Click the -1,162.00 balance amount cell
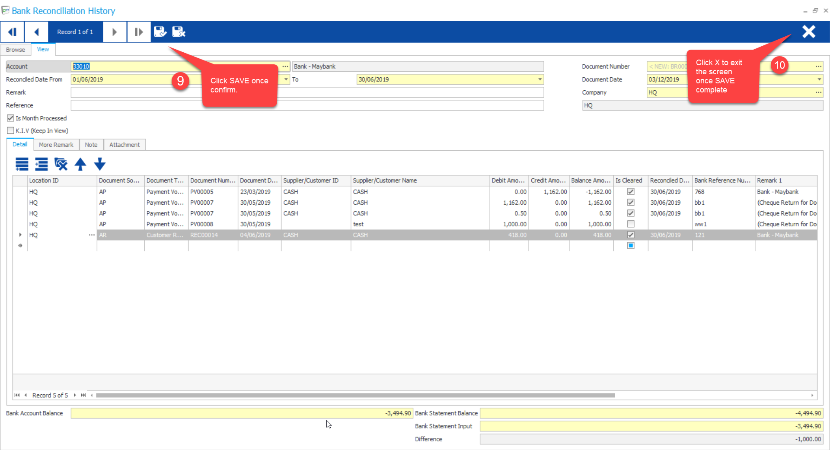830x450 pixels. [591, 192]
